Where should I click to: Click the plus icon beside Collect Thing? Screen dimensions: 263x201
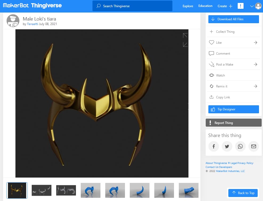point(212,31)
